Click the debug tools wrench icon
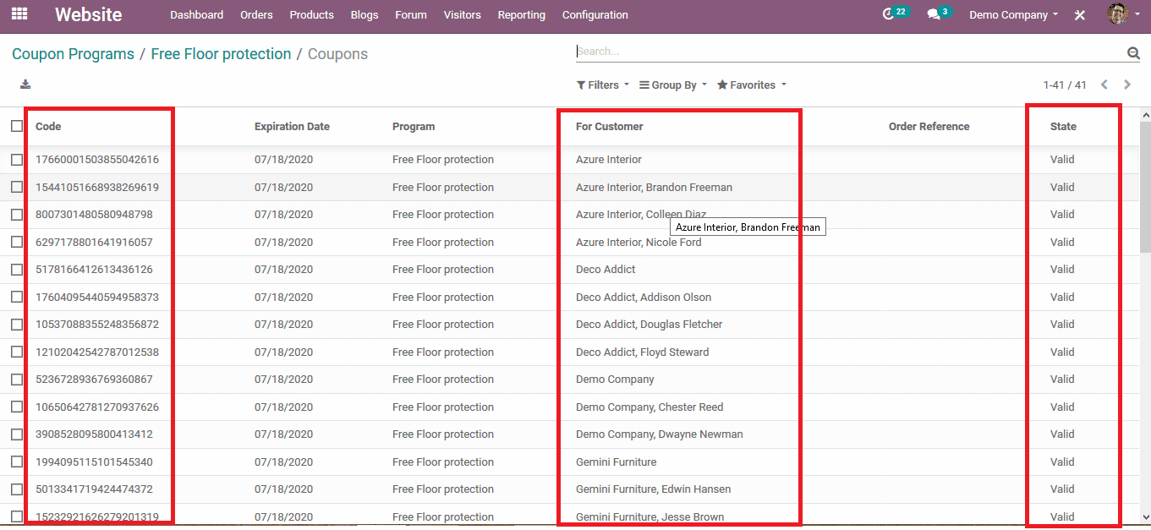This screenshot has height=530, width=1151. (x=1080, y=15)
